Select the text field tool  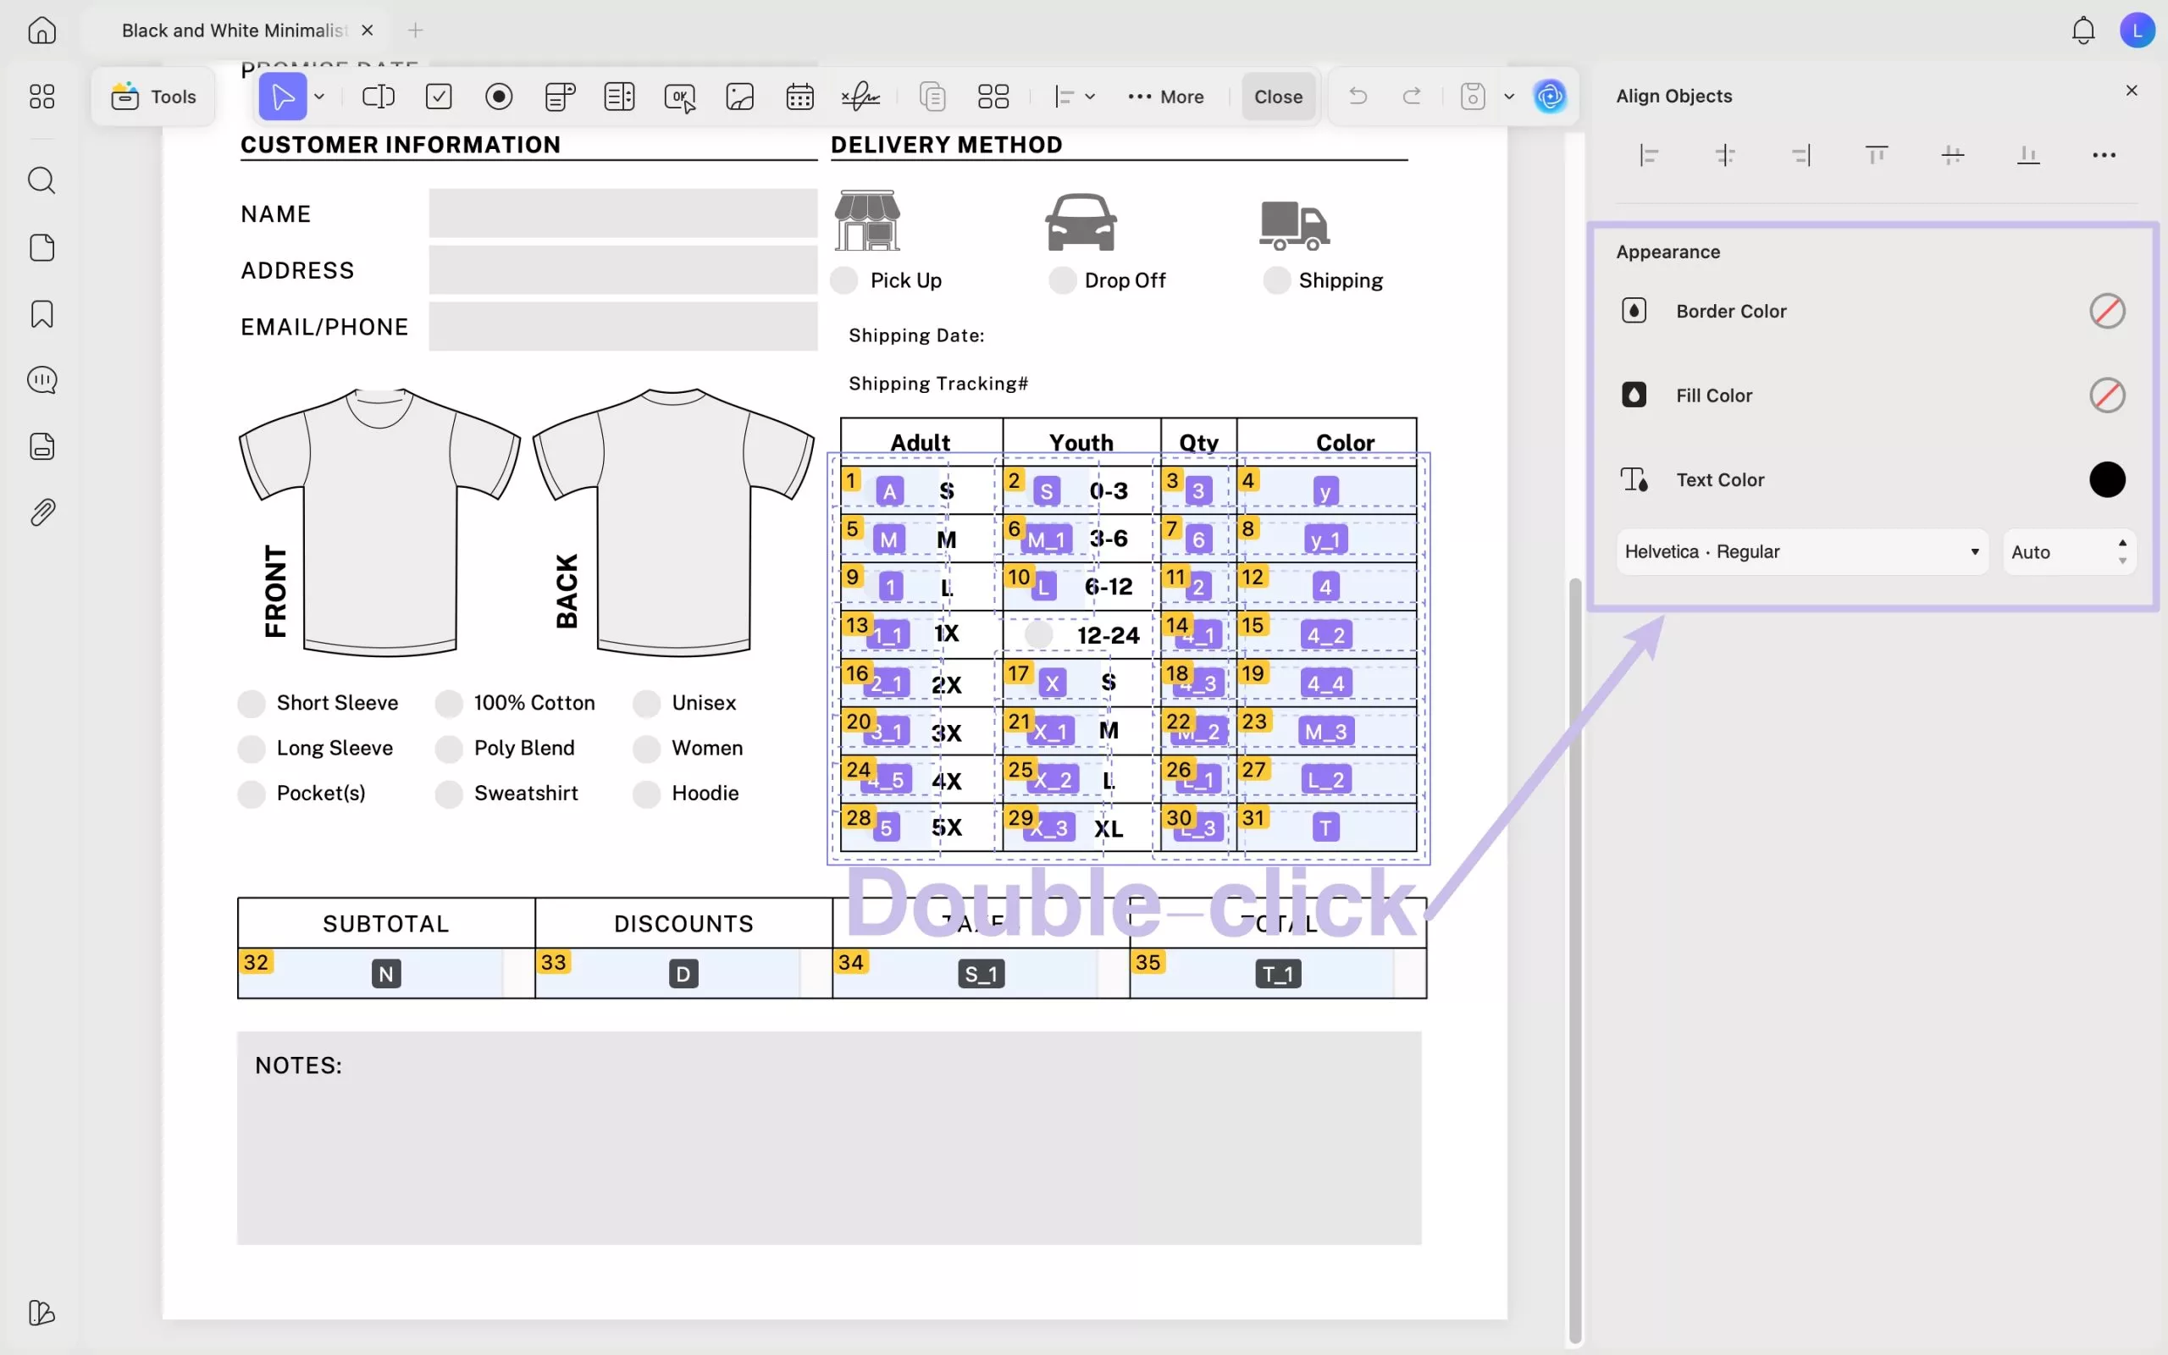pos(378,96)
